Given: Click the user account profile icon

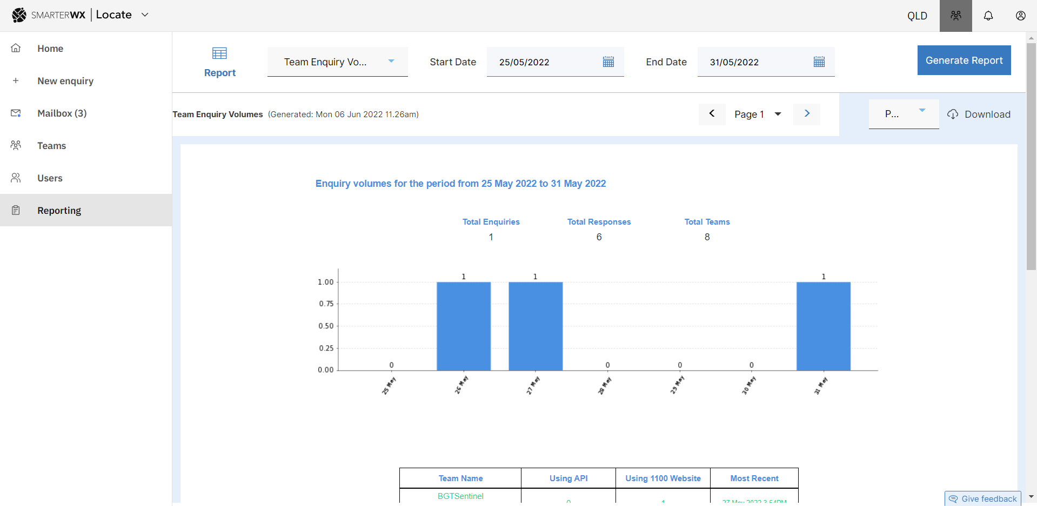Looking at the screenshot, I should point(1020,16).
